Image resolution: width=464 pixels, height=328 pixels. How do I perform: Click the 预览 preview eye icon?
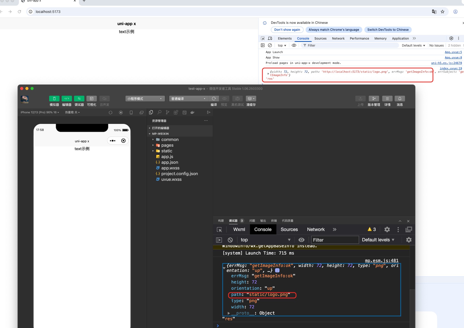tap(224, 99)
